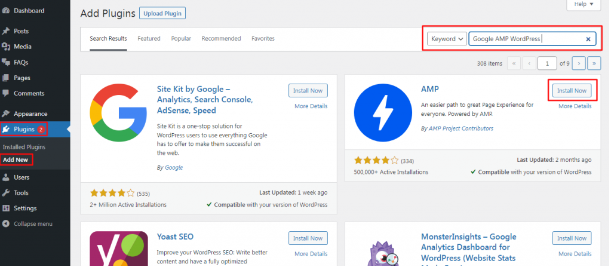Click the current page number field

pyautogui.click(x=547, y=63)
